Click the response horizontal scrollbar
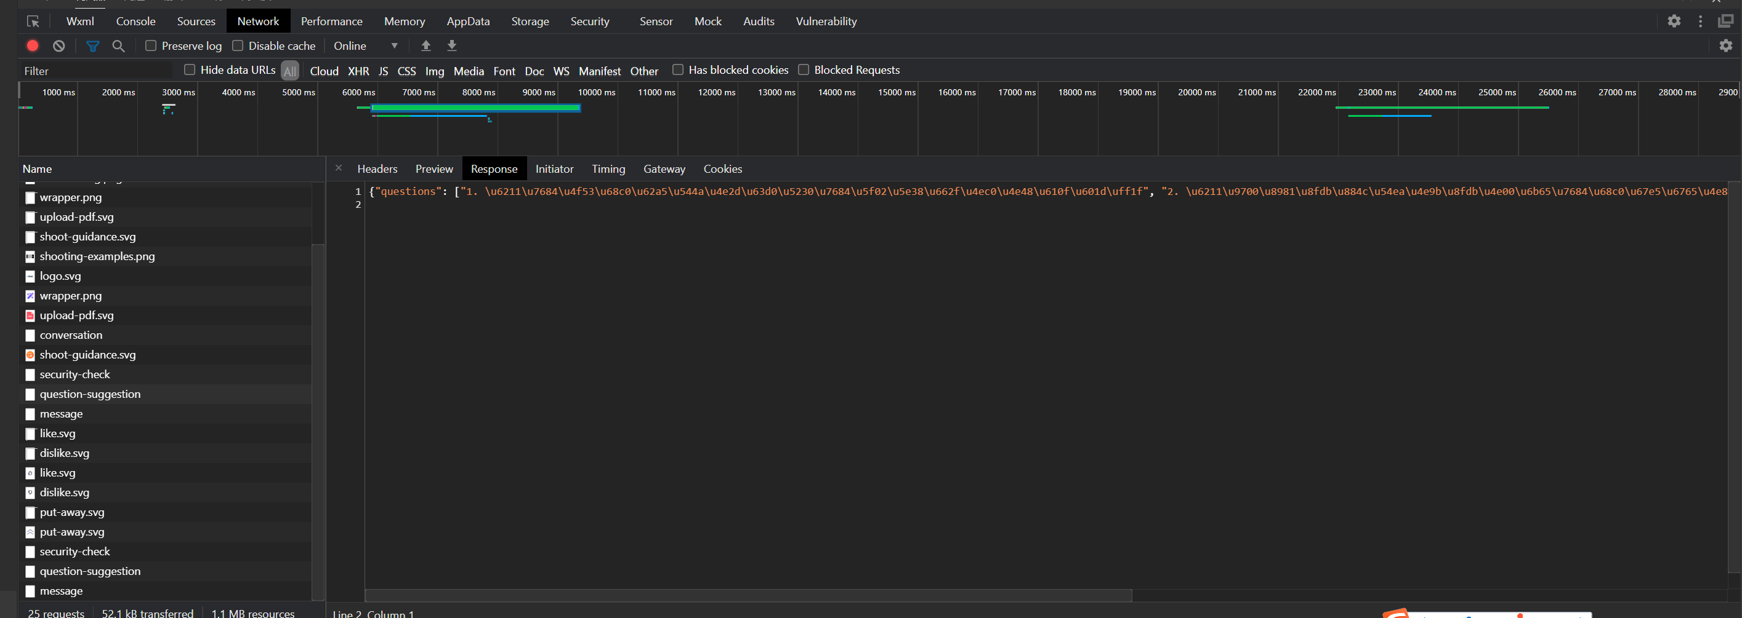 (749, 595)
